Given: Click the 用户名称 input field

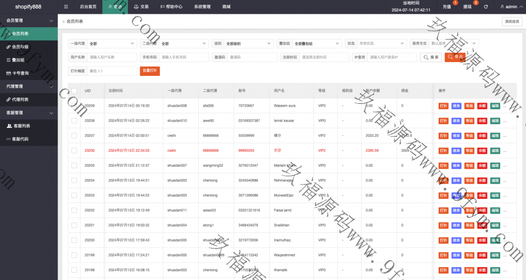Looking at the screenshot, I should pos(111,57).
